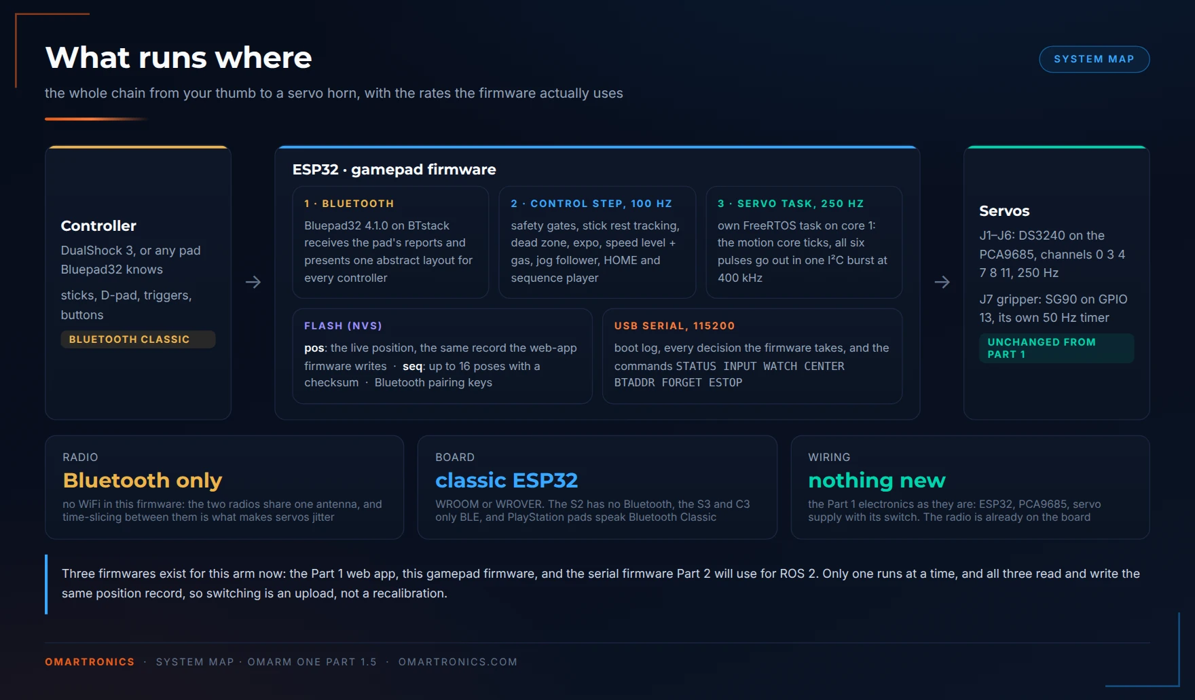Screen dimensions: 1195x700
Task: Click the ESP32 · gamepad firmware title
Action: 394,170
